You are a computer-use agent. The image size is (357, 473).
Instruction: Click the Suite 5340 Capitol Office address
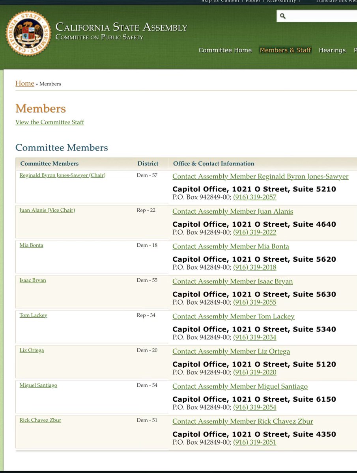(x=254, y=330)
